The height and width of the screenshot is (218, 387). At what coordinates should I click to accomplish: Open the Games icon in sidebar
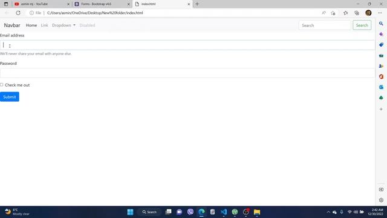point(381,66)
